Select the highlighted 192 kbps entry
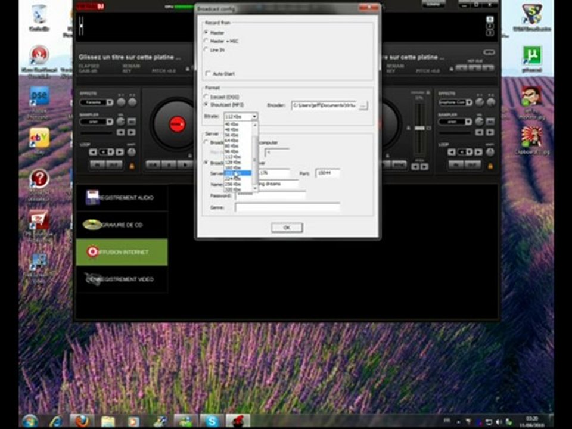This screenshot has height=429, width=572. 238,173
